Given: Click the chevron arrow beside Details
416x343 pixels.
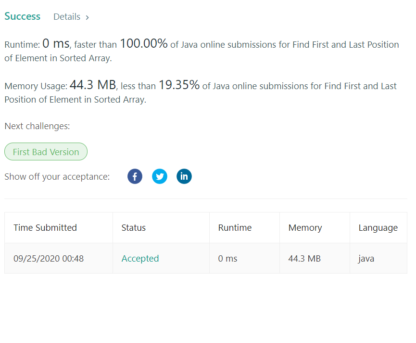Looking at the screenshot, I should pyautogui.click(x=87, y=17).
